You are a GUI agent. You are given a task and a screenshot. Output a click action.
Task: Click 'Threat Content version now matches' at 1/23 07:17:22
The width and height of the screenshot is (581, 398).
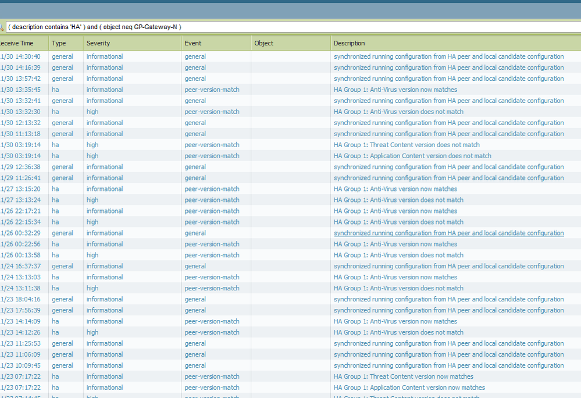pyautogui.click(x=403, y=376)
